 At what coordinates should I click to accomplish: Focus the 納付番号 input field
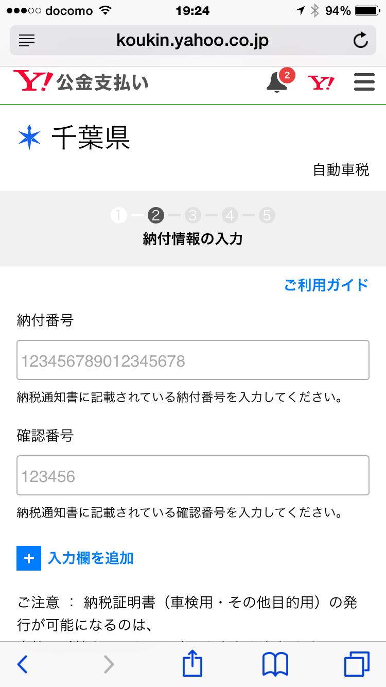tap(192, 360)
